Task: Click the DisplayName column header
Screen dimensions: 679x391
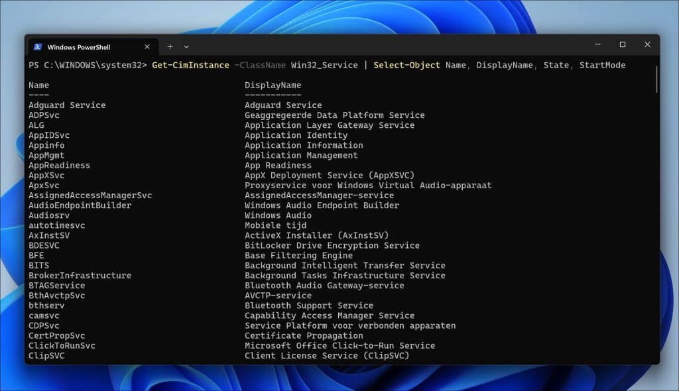Action: tap(273, 85)
